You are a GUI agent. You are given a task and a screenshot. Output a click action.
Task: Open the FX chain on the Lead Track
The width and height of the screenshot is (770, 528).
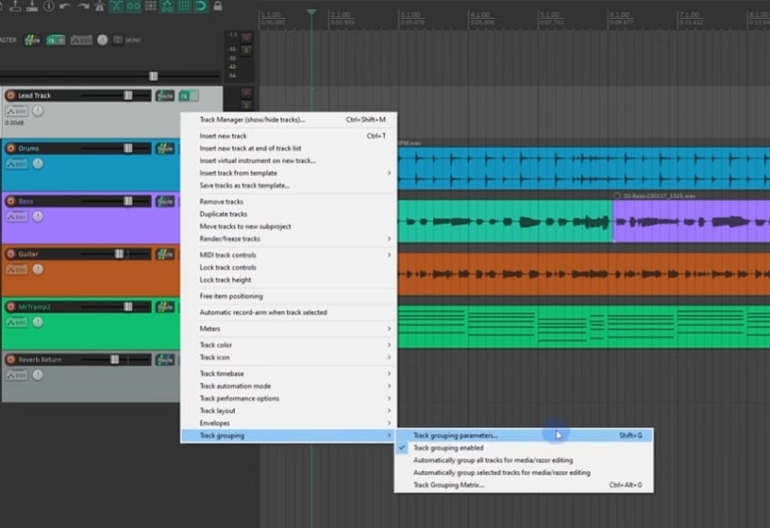pos(184,97)
